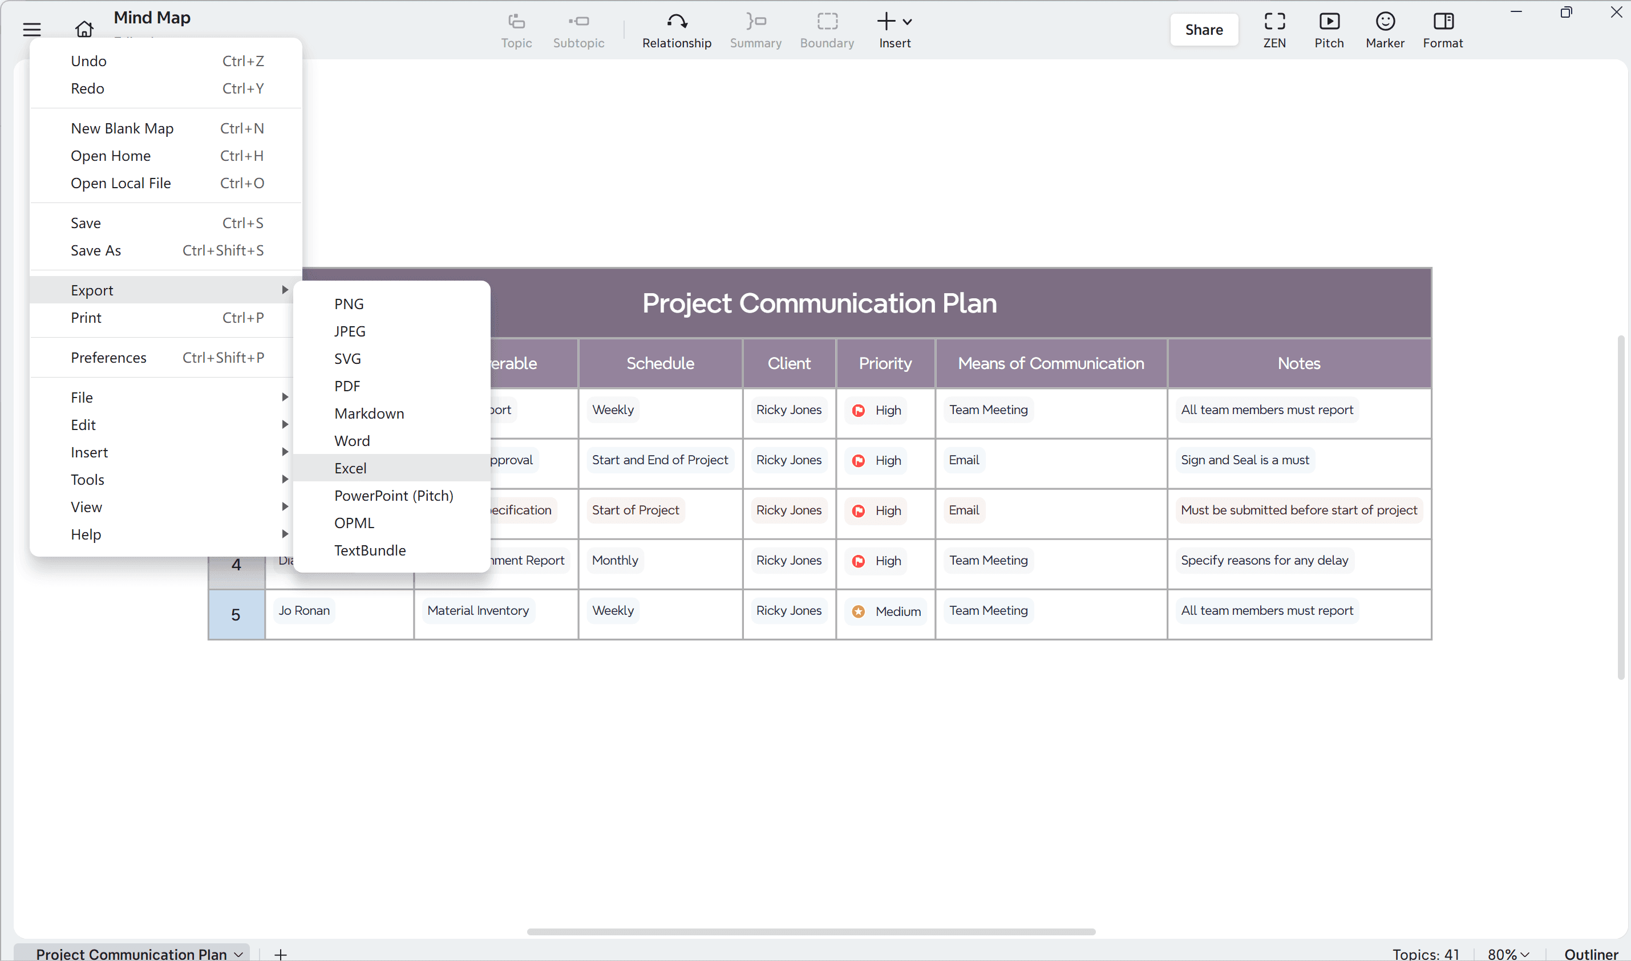Enter ZEN mode
Screen dimensions: 1631x961
pos(1274,29)
